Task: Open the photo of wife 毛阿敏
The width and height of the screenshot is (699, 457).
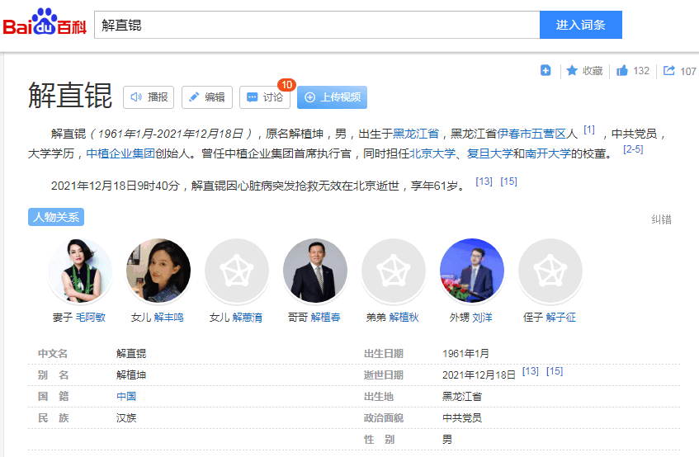Action: (80, 271)
